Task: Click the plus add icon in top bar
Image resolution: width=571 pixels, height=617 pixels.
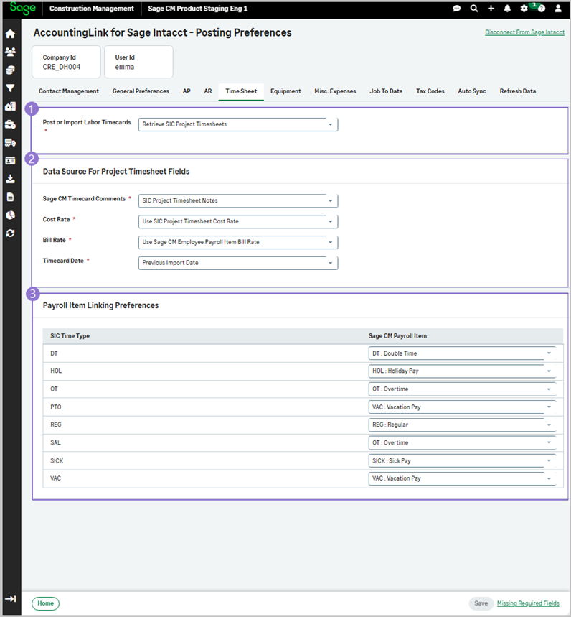Action: pos(491,9)
